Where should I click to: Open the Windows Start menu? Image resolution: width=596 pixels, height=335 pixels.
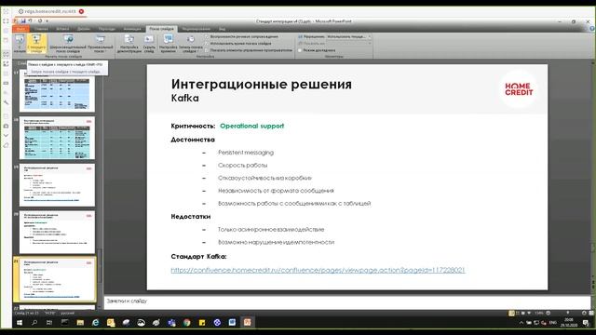(x=20, y=323)
